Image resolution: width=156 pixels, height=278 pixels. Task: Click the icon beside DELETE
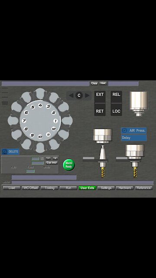5,152
